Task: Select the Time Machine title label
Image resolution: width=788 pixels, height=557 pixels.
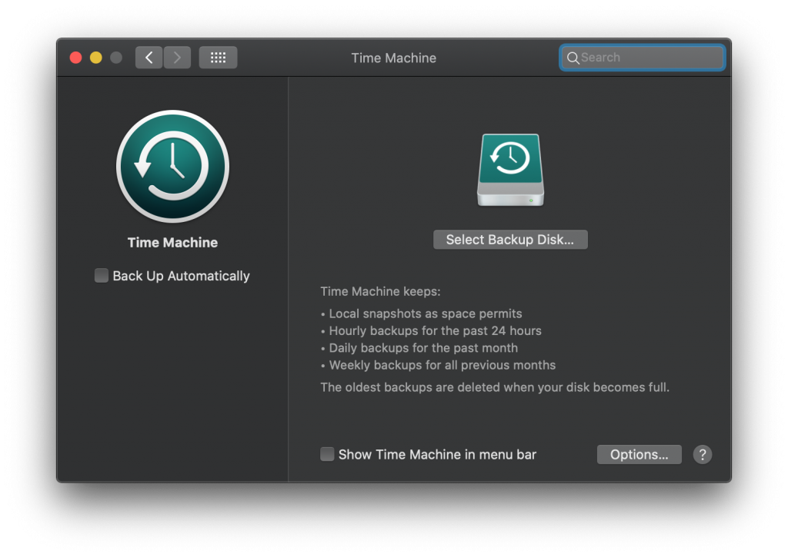Action: coord(172,242)
